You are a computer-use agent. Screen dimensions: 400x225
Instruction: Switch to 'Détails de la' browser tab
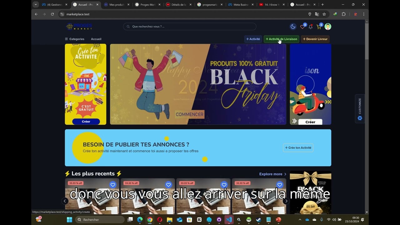coord(179,5)
